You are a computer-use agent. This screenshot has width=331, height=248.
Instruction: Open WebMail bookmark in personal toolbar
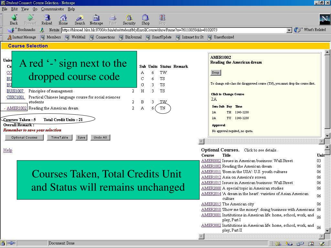75,37
